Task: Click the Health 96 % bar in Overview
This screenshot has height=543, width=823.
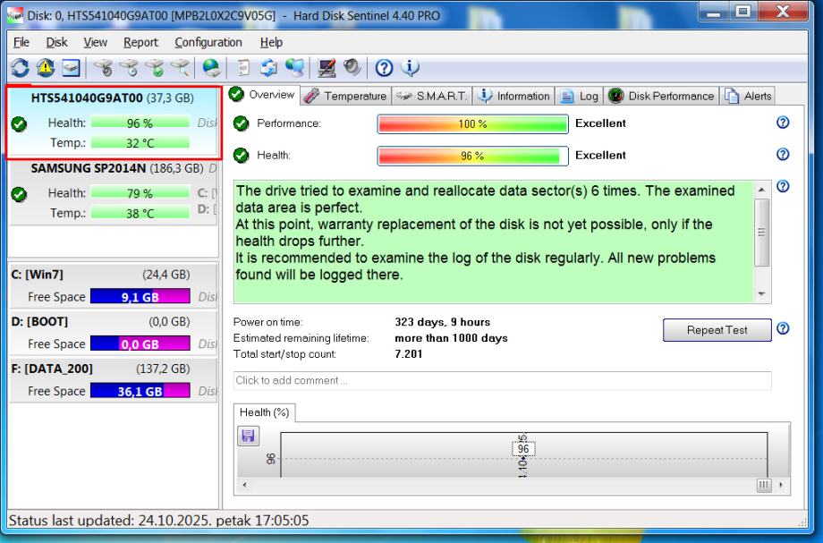Action: point(472,156)
